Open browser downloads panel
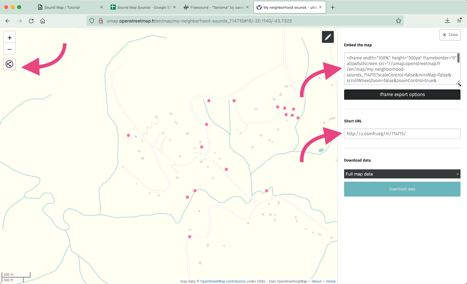Image resolution: width=467 pixels, height=284 pixels. (447, 21)
